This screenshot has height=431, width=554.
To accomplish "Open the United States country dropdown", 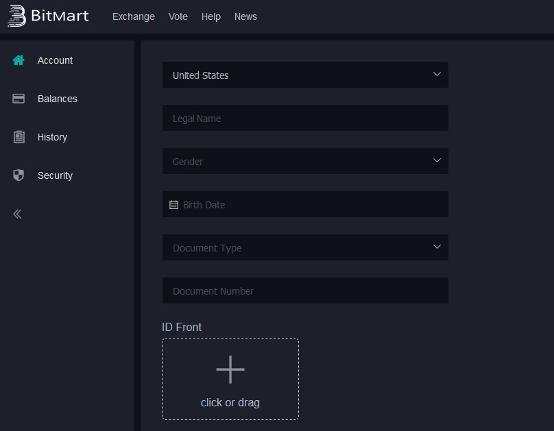I will pos(305,75).
